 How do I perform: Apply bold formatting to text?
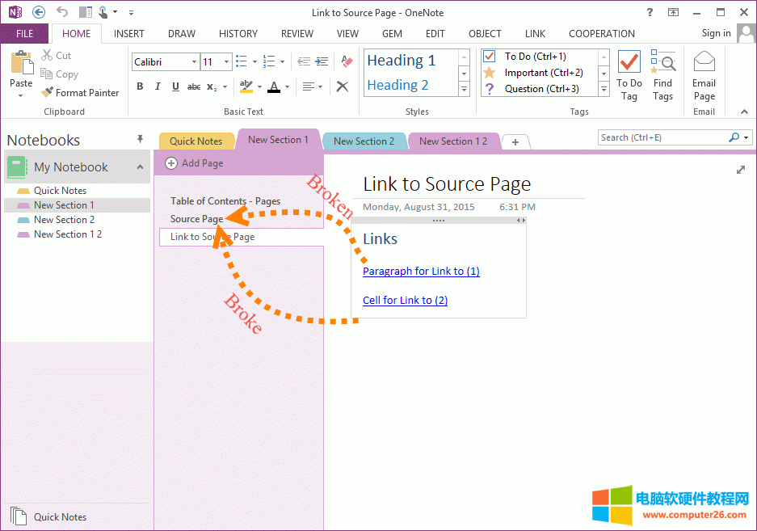[140, 86]
